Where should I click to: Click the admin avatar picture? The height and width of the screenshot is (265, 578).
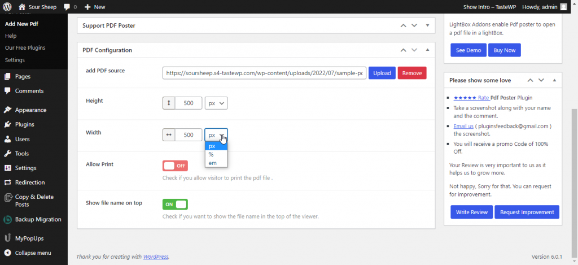tap(563, 7)
